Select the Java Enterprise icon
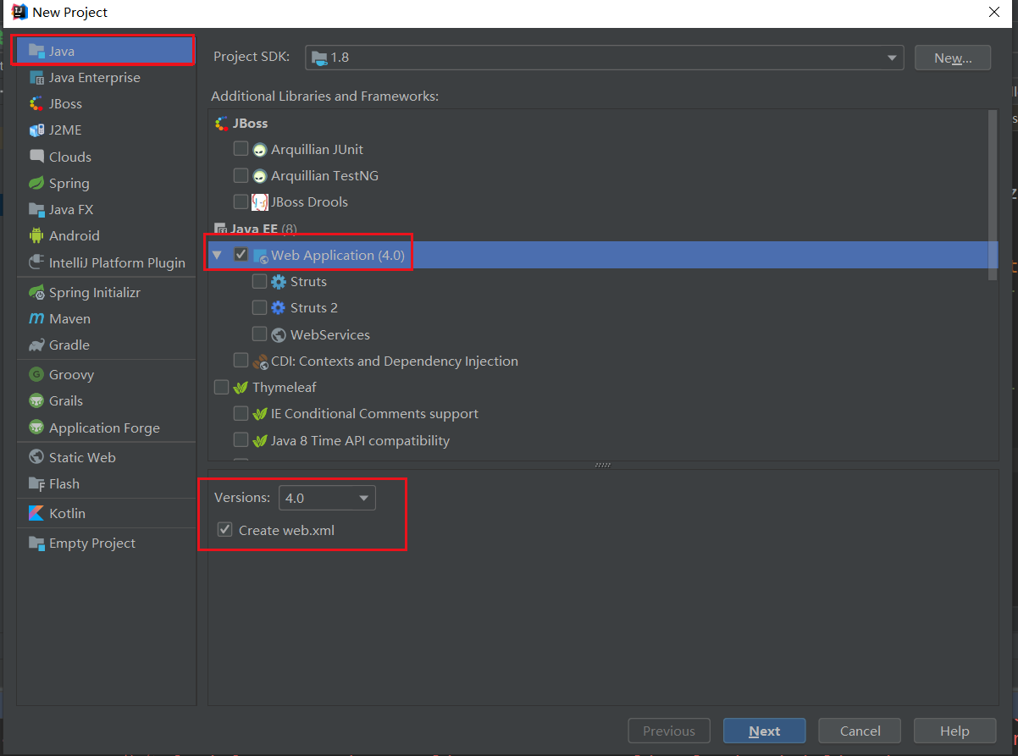Image resolution: width=1018 pixels, height=756 pixels. 36,77
